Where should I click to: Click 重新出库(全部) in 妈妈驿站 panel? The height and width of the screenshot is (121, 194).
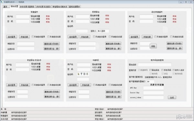pyautogui.click(x=113, y=48)
